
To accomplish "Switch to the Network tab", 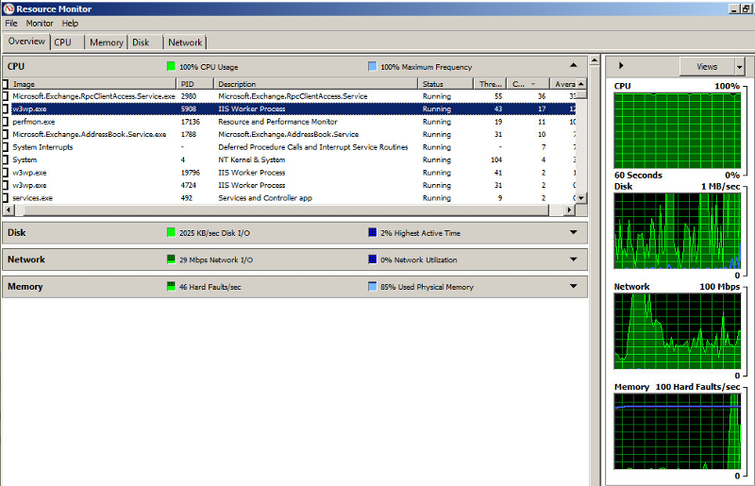I will pos(185,42).
